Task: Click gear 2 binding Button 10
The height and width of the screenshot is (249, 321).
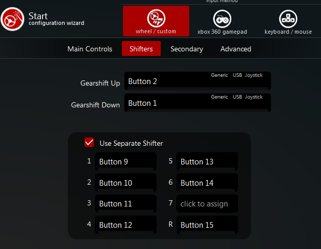Action: 125,183
